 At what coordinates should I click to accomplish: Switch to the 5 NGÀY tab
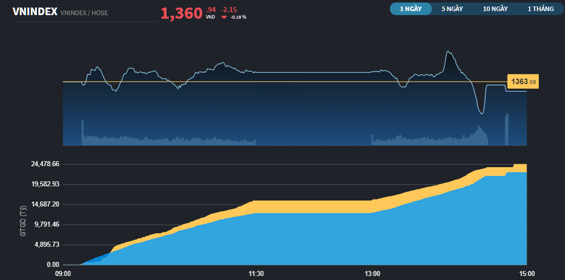(x=453, y=9)
